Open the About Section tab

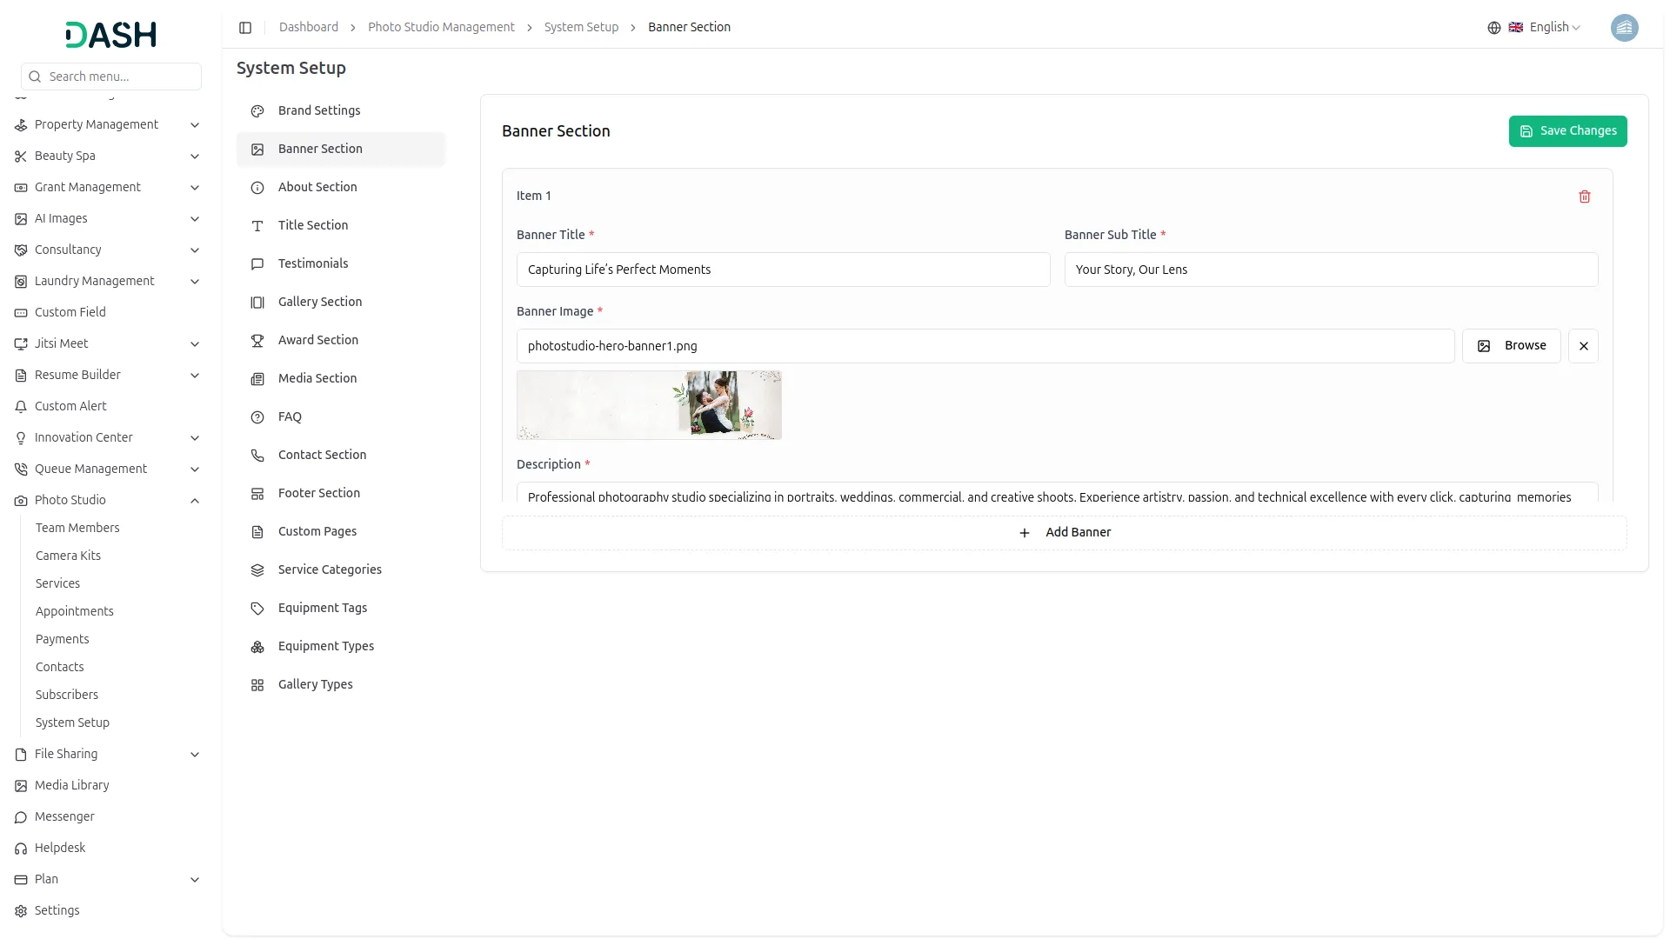(x=317, y=187)
